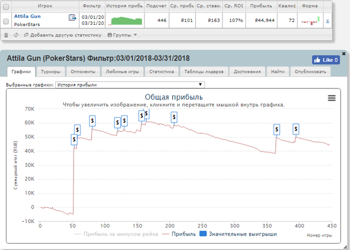Sort by Форма column header

pos(310,6)
